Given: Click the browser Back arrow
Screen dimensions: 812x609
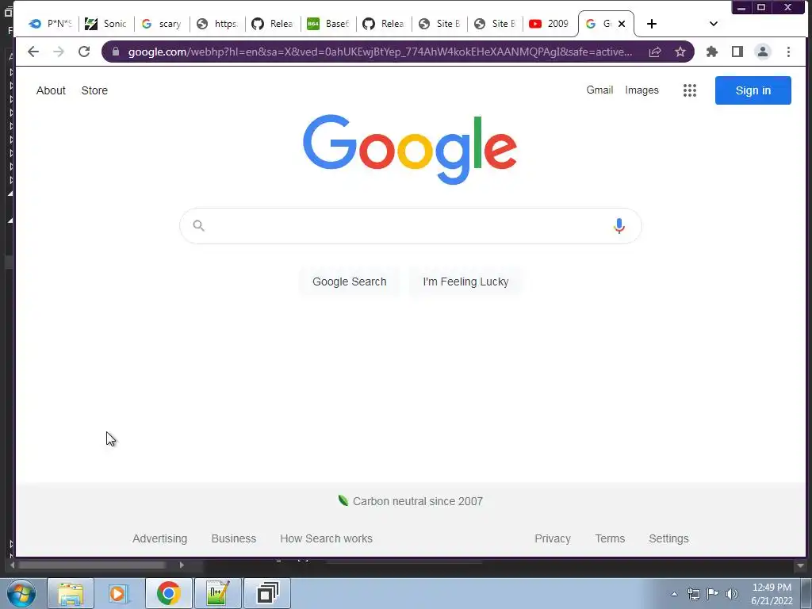Looking at the screenshot, I should tap(33, 52).
